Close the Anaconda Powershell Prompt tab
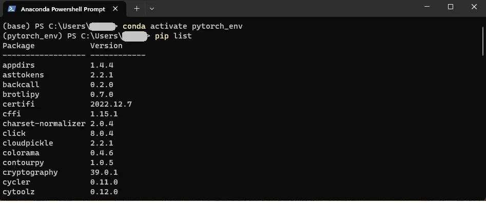Image resolution: width=486 pixels, height=203 pixels. pyautogui.click(x=115, y=9)
